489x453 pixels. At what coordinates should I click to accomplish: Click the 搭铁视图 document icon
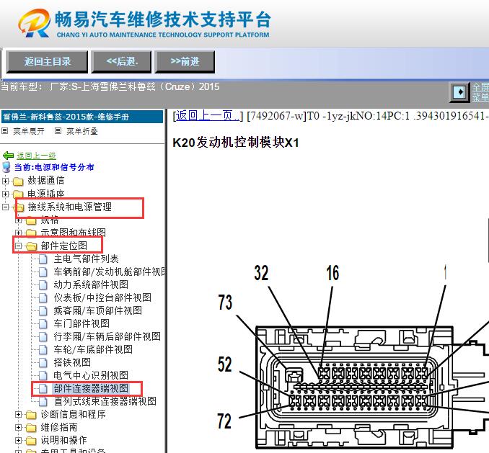pos(43,362)
